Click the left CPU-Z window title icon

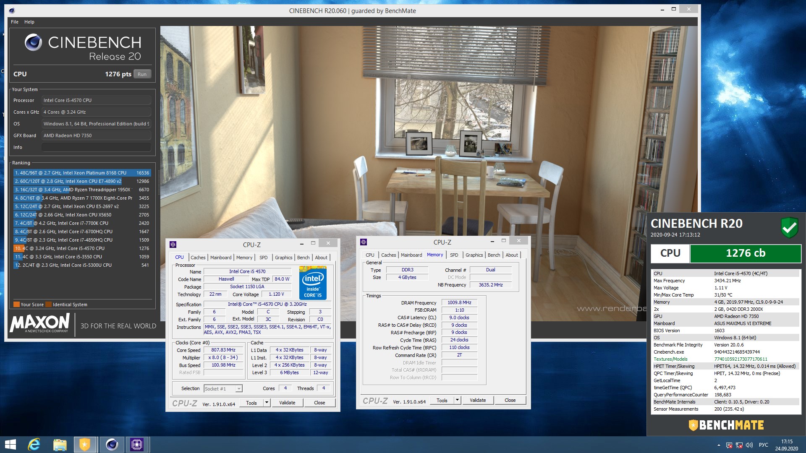pyautogui.click(x=173, y=245)
